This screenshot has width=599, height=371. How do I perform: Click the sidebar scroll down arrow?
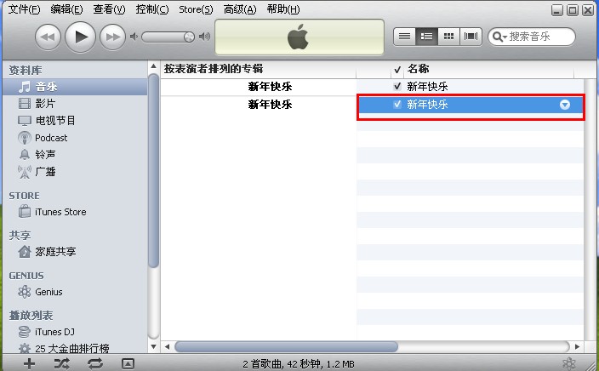click(153, 347)
